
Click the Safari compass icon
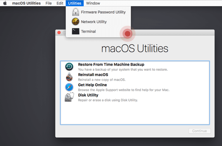click(x=69, y=87)
